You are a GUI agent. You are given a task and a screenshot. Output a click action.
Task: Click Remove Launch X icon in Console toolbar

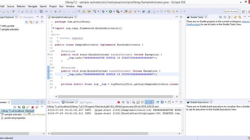pyautogui.click(x=123, y=102)
